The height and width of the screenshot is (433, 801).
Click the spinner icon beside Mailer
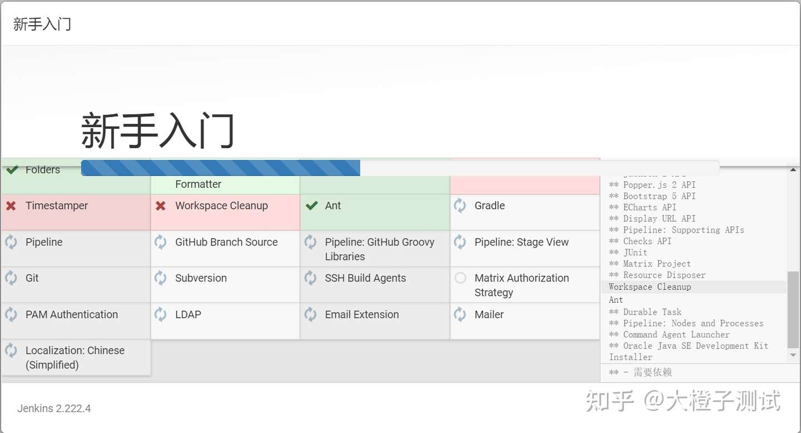click(x=460, y=314)
